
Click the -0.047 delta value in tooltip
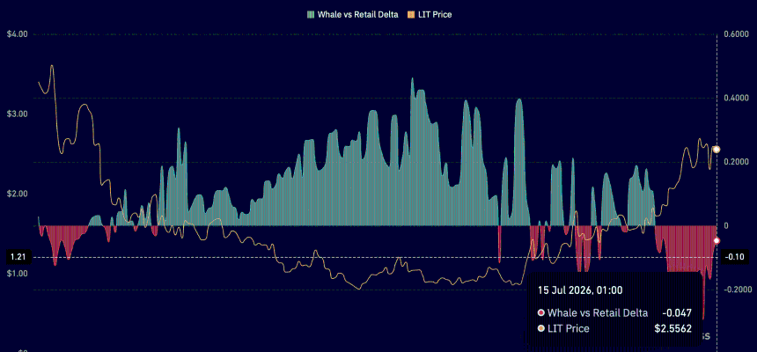(x=677, y=313)
